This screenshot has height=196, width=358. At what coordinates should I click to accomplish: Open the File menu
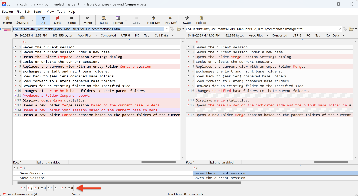click(19, 12)
